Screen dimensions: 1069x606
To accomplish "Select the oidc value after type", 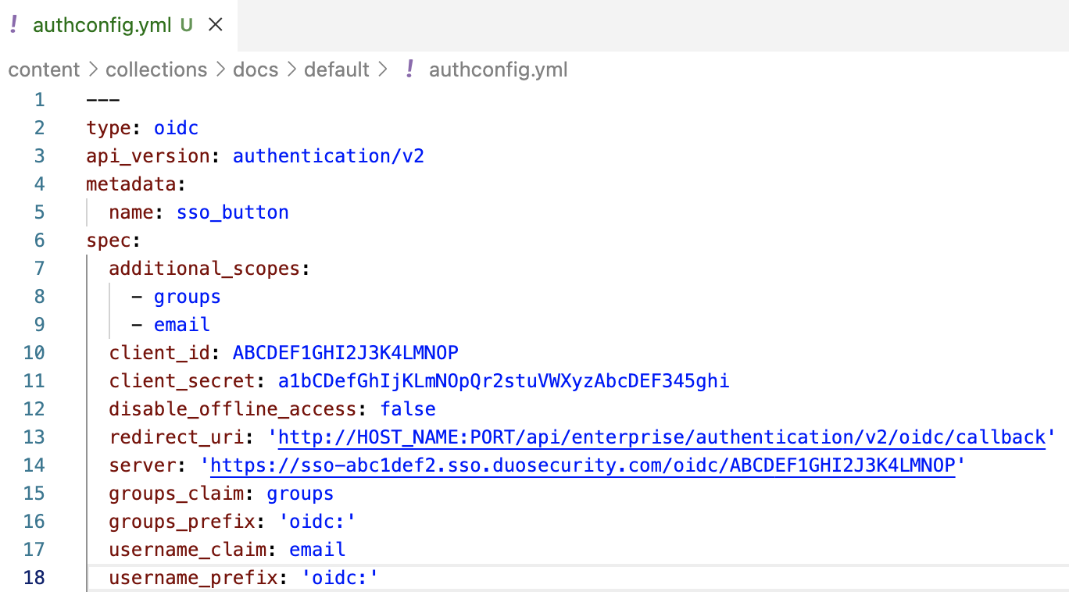I will 176,127.
